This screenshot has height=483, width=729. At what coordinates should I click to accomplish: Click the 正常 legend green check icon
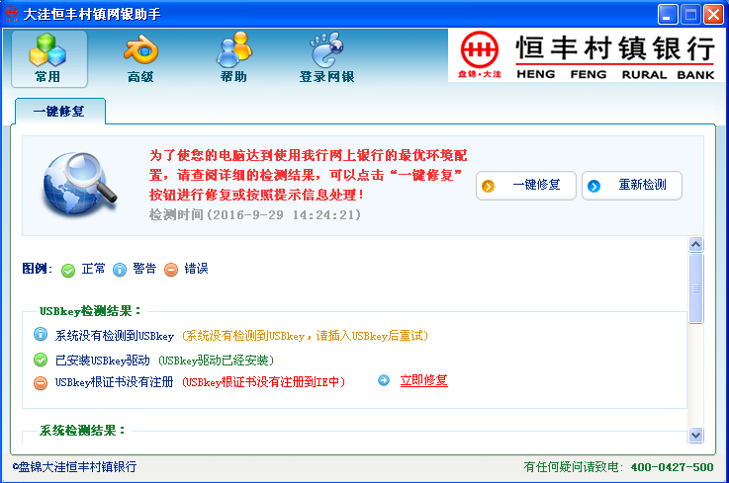pos(68,270)
